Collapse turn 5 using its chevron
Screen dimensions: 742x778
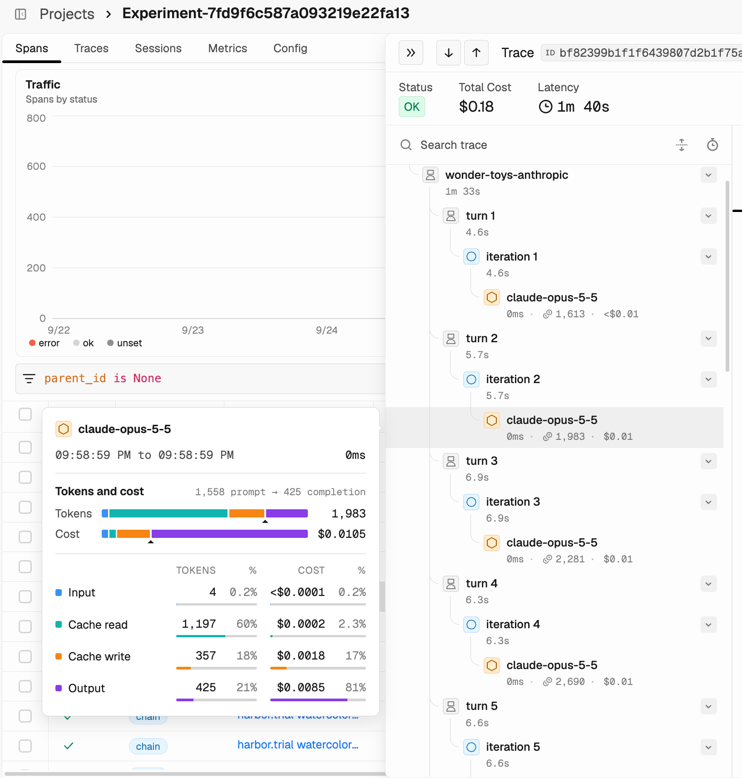click(708, 706)
